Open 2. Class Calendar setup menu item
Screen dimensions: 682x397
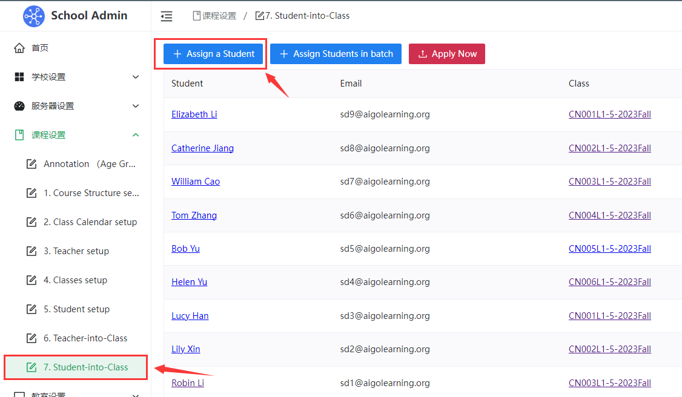[x=90, y=222]
